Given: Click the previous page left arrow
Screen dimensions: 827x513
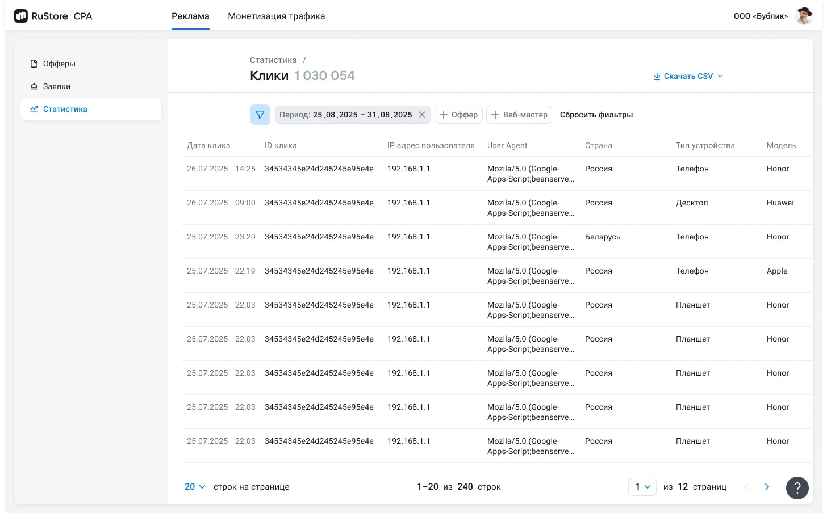Looking at the screenshot, I should pyautogui.click(x=746, y=487).
